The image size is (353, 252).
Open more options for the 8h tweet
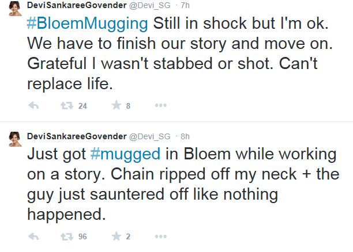[x=161, y=236]
